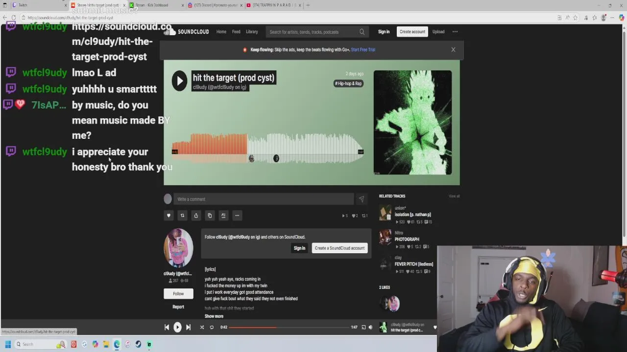Image resolution: width=627 pixels, height=352 pixels.
Task: View all related tracks
Action: pos(454,196)
